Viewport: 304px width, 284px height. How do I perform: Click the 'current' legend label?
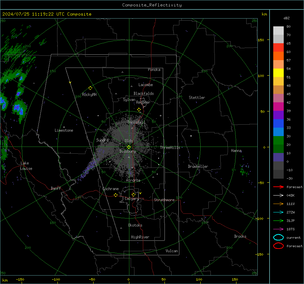pos(293,237)
